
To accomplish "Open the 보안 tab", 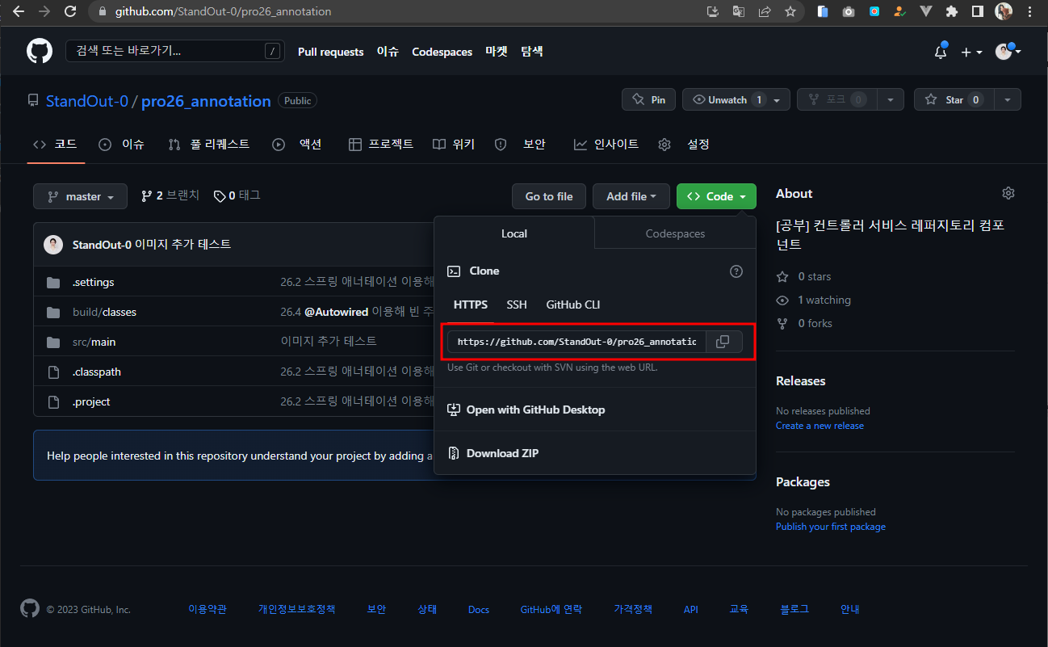I will click(521, 145).
